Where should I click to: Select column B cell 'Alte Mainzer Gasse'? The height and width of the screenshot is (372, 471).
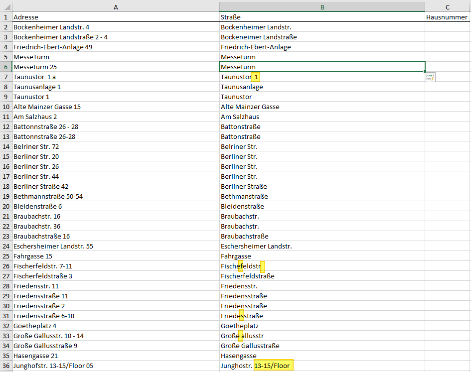[x=322, y=107]
